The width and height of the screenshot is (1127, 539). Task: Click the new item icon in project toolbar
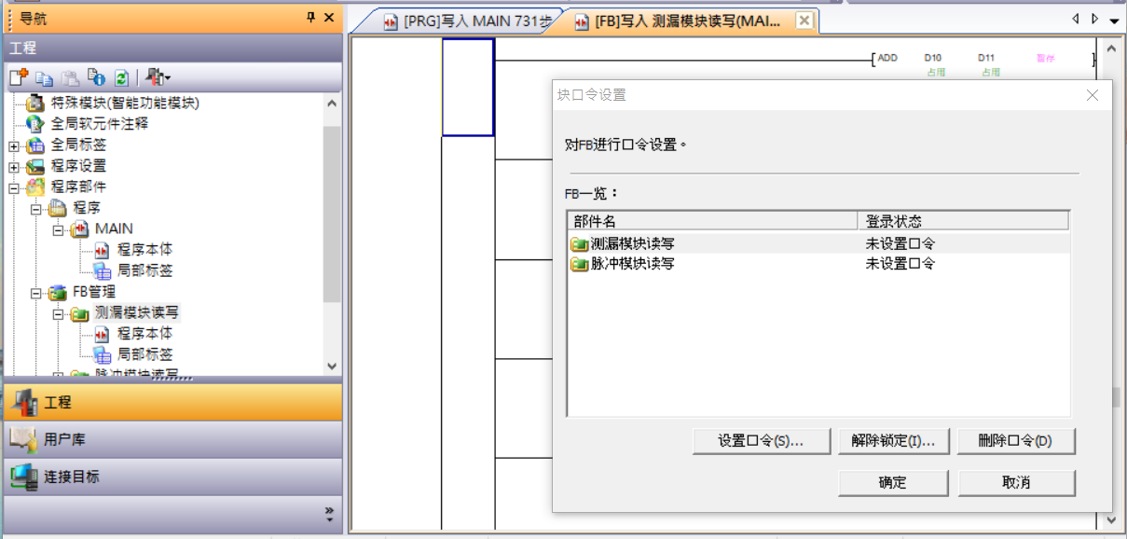point(19,78)
